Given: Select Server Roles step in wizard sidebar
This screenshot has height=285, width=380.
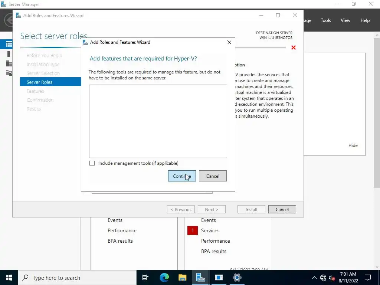Looking at the screenshot, I should pyautogui.click(x=50, y=82).
